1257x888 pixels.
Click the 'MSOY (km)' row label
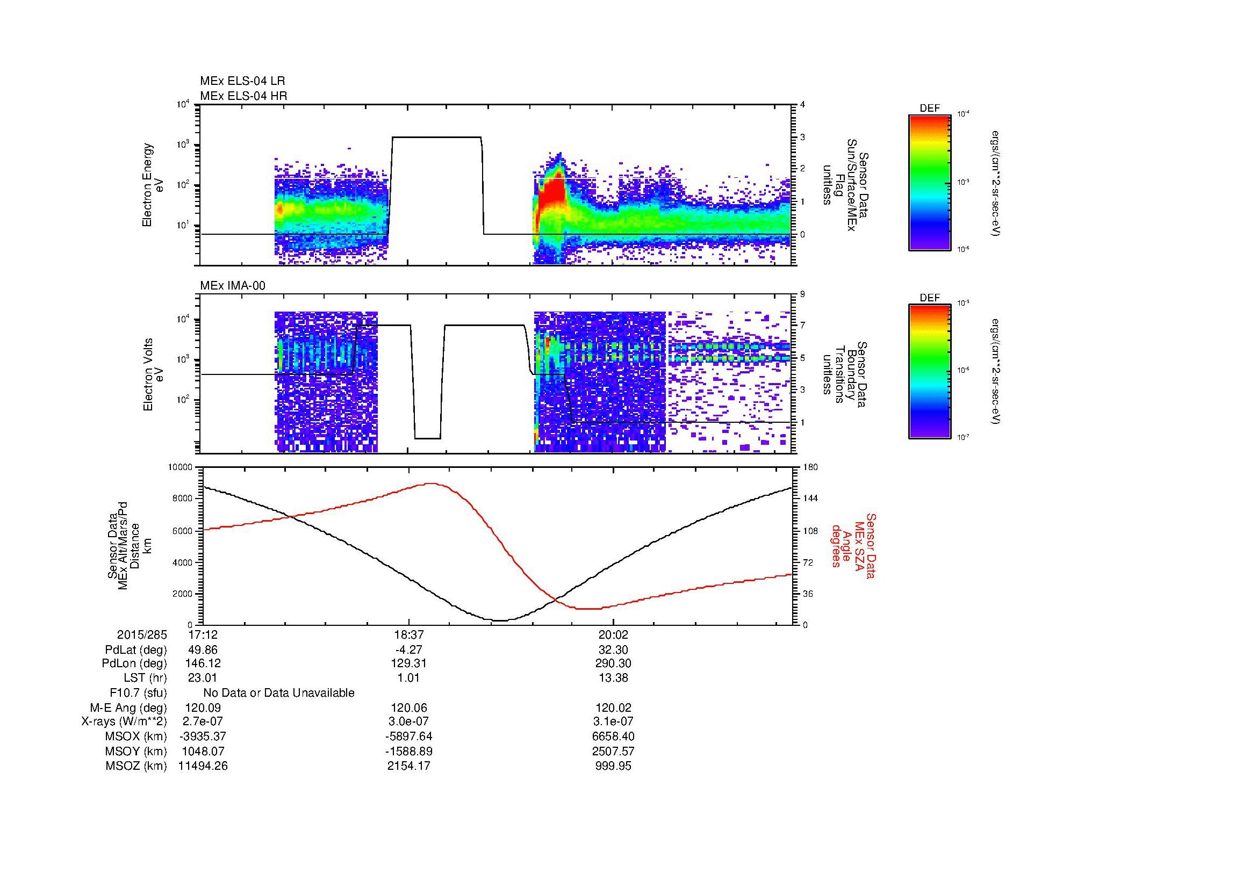point(137,751)
